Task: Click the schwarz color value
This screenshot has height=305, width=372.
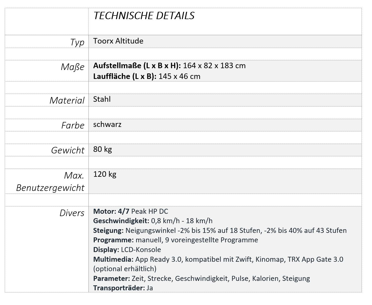Action: 107,124
